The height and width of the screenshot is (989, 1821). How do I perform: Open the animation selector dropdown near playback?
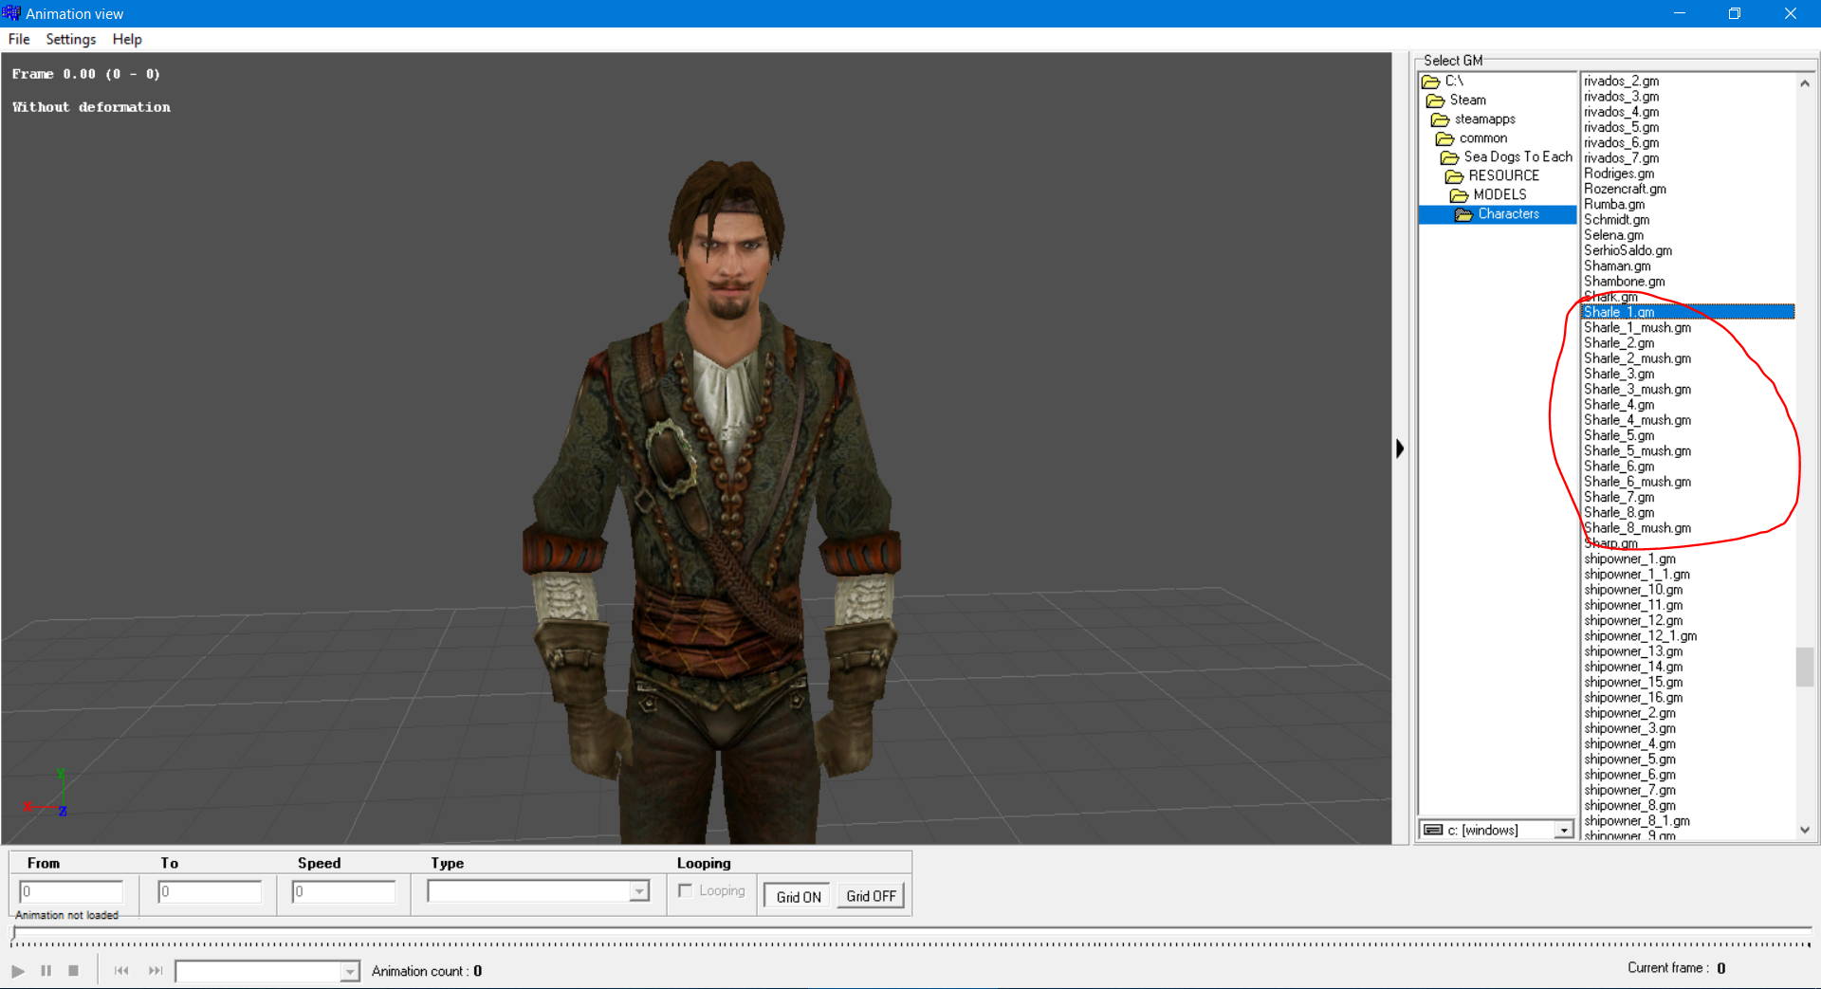click(267, 971)
